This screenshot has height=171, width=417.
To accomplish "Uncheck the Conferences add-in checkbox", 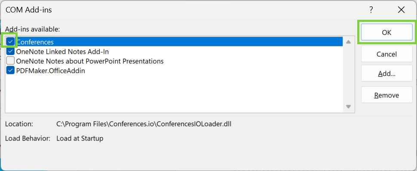I will 10,42.
